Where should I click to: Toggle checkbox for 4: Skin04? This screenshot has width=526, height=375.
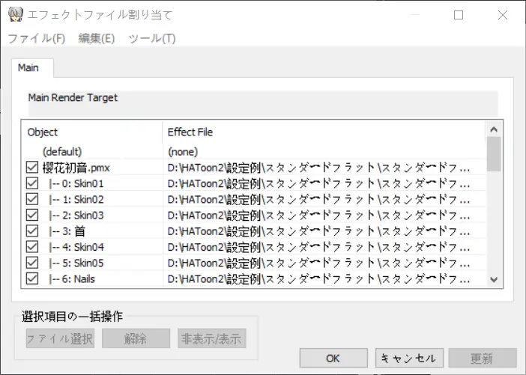tap(32, 247)
